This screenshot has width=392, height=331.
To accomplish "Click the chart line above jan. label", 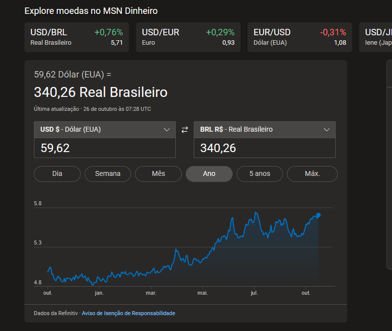I will pos(99,279).
